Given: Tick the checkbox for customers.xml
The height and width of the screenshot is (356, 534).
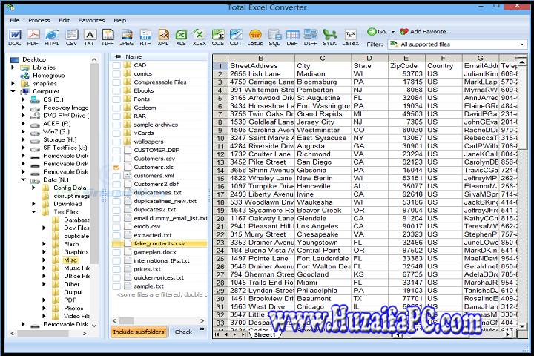Looking at the screenshot, I should tap(116, 176).
